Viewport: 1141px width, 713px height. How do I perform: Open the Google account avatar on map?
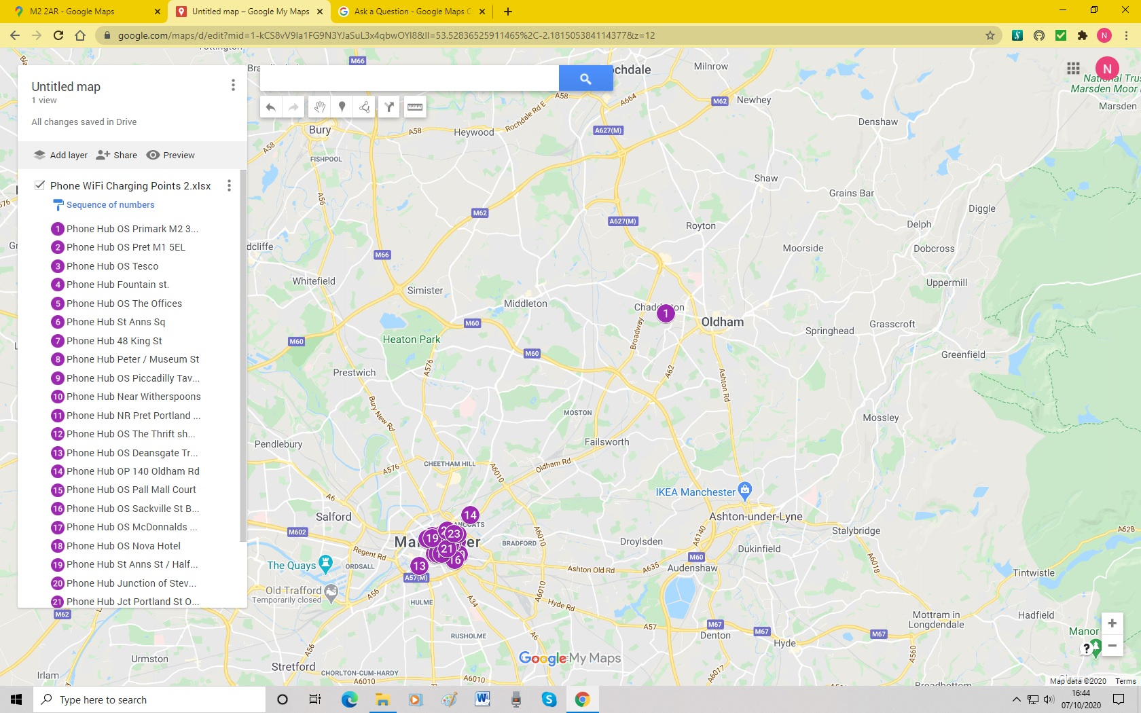(1107, 68)
